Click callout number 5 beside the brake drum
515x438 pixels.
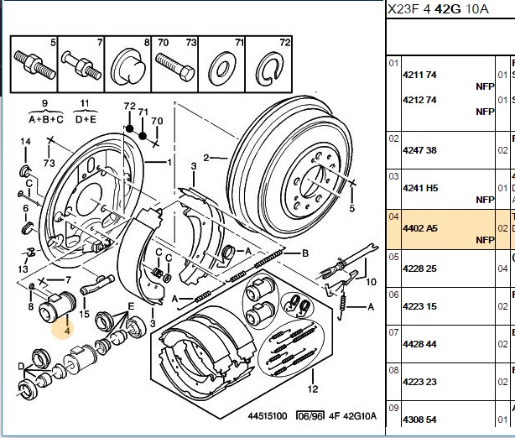351,208
